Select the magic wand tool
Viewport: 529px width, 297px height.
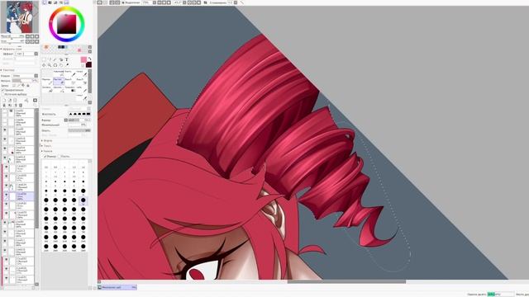point(55,59)
